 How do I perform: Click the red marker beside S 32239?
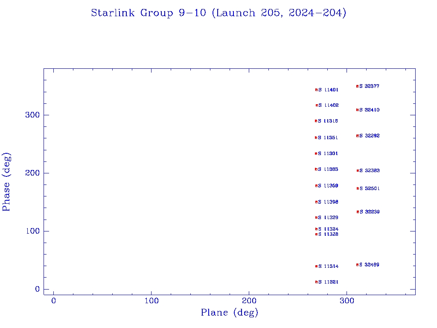tap(358, 212)
